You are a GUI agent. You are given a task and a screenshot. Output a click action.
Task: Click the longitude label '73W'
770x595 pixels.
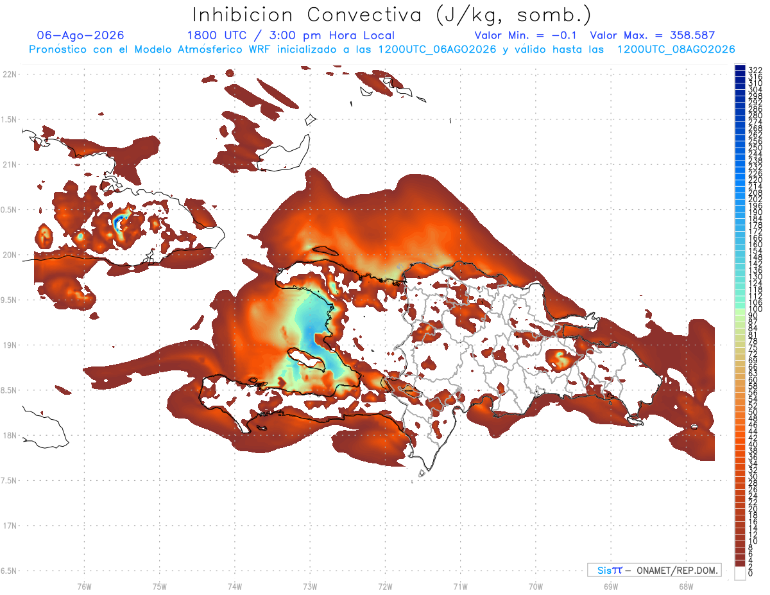(x=310, y=585)
